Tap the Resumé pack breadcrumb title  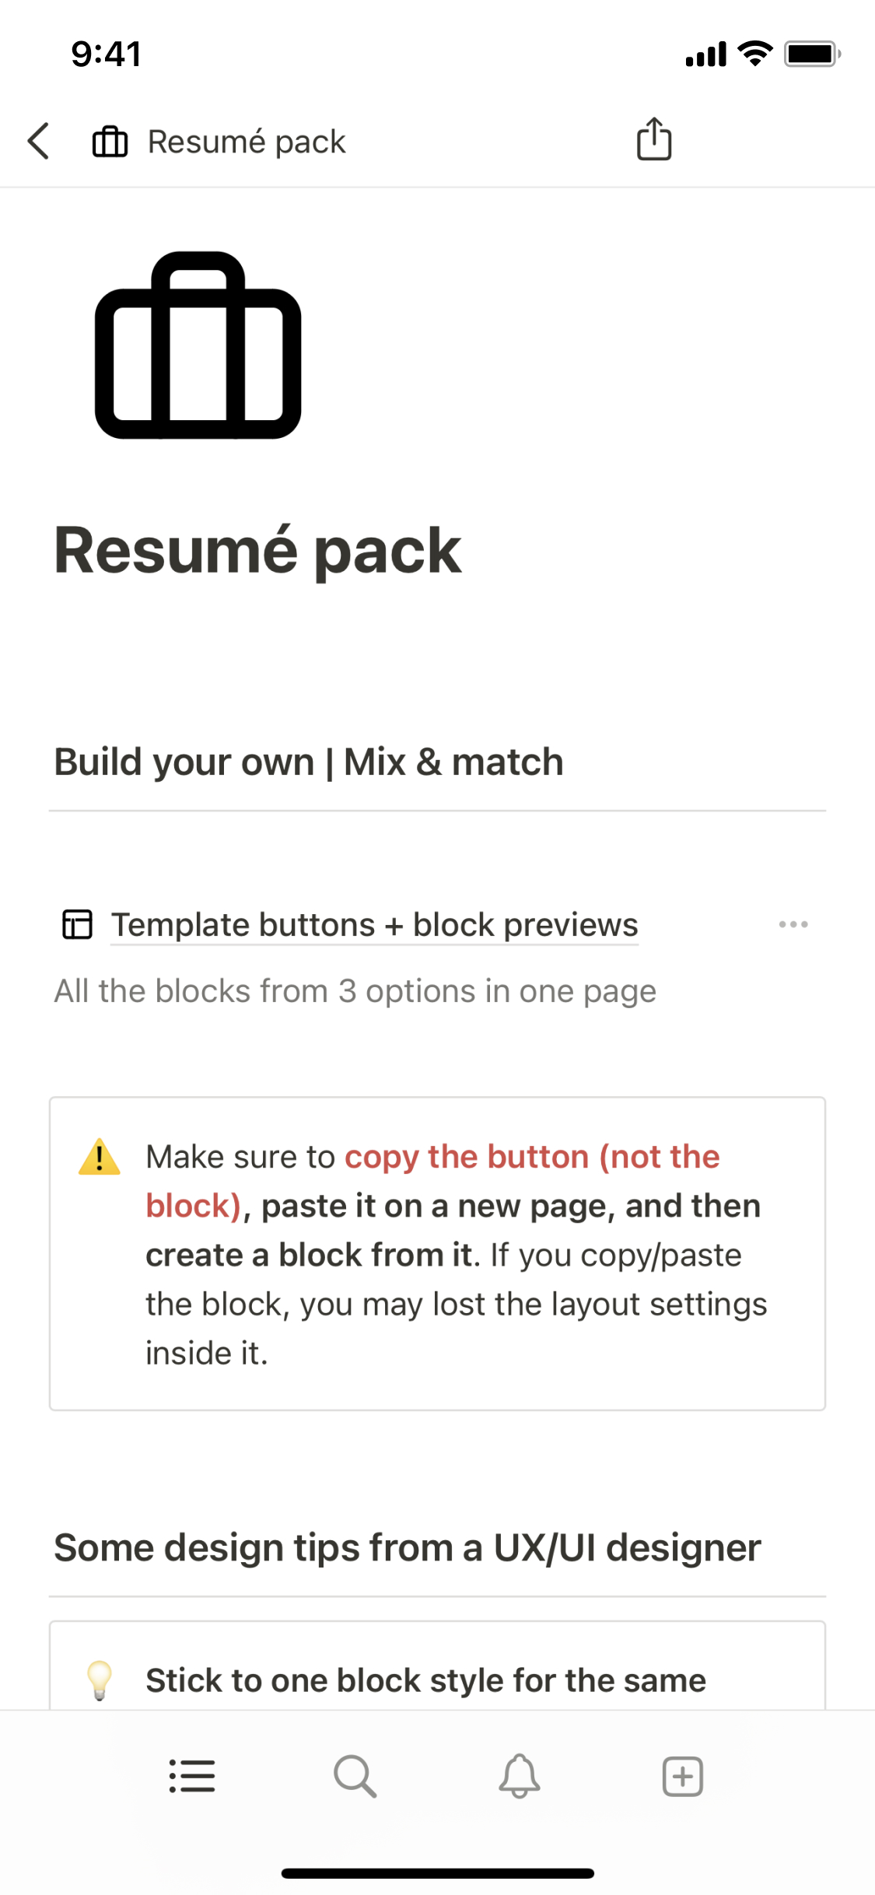pyautogui.click(x=247, y=142)
